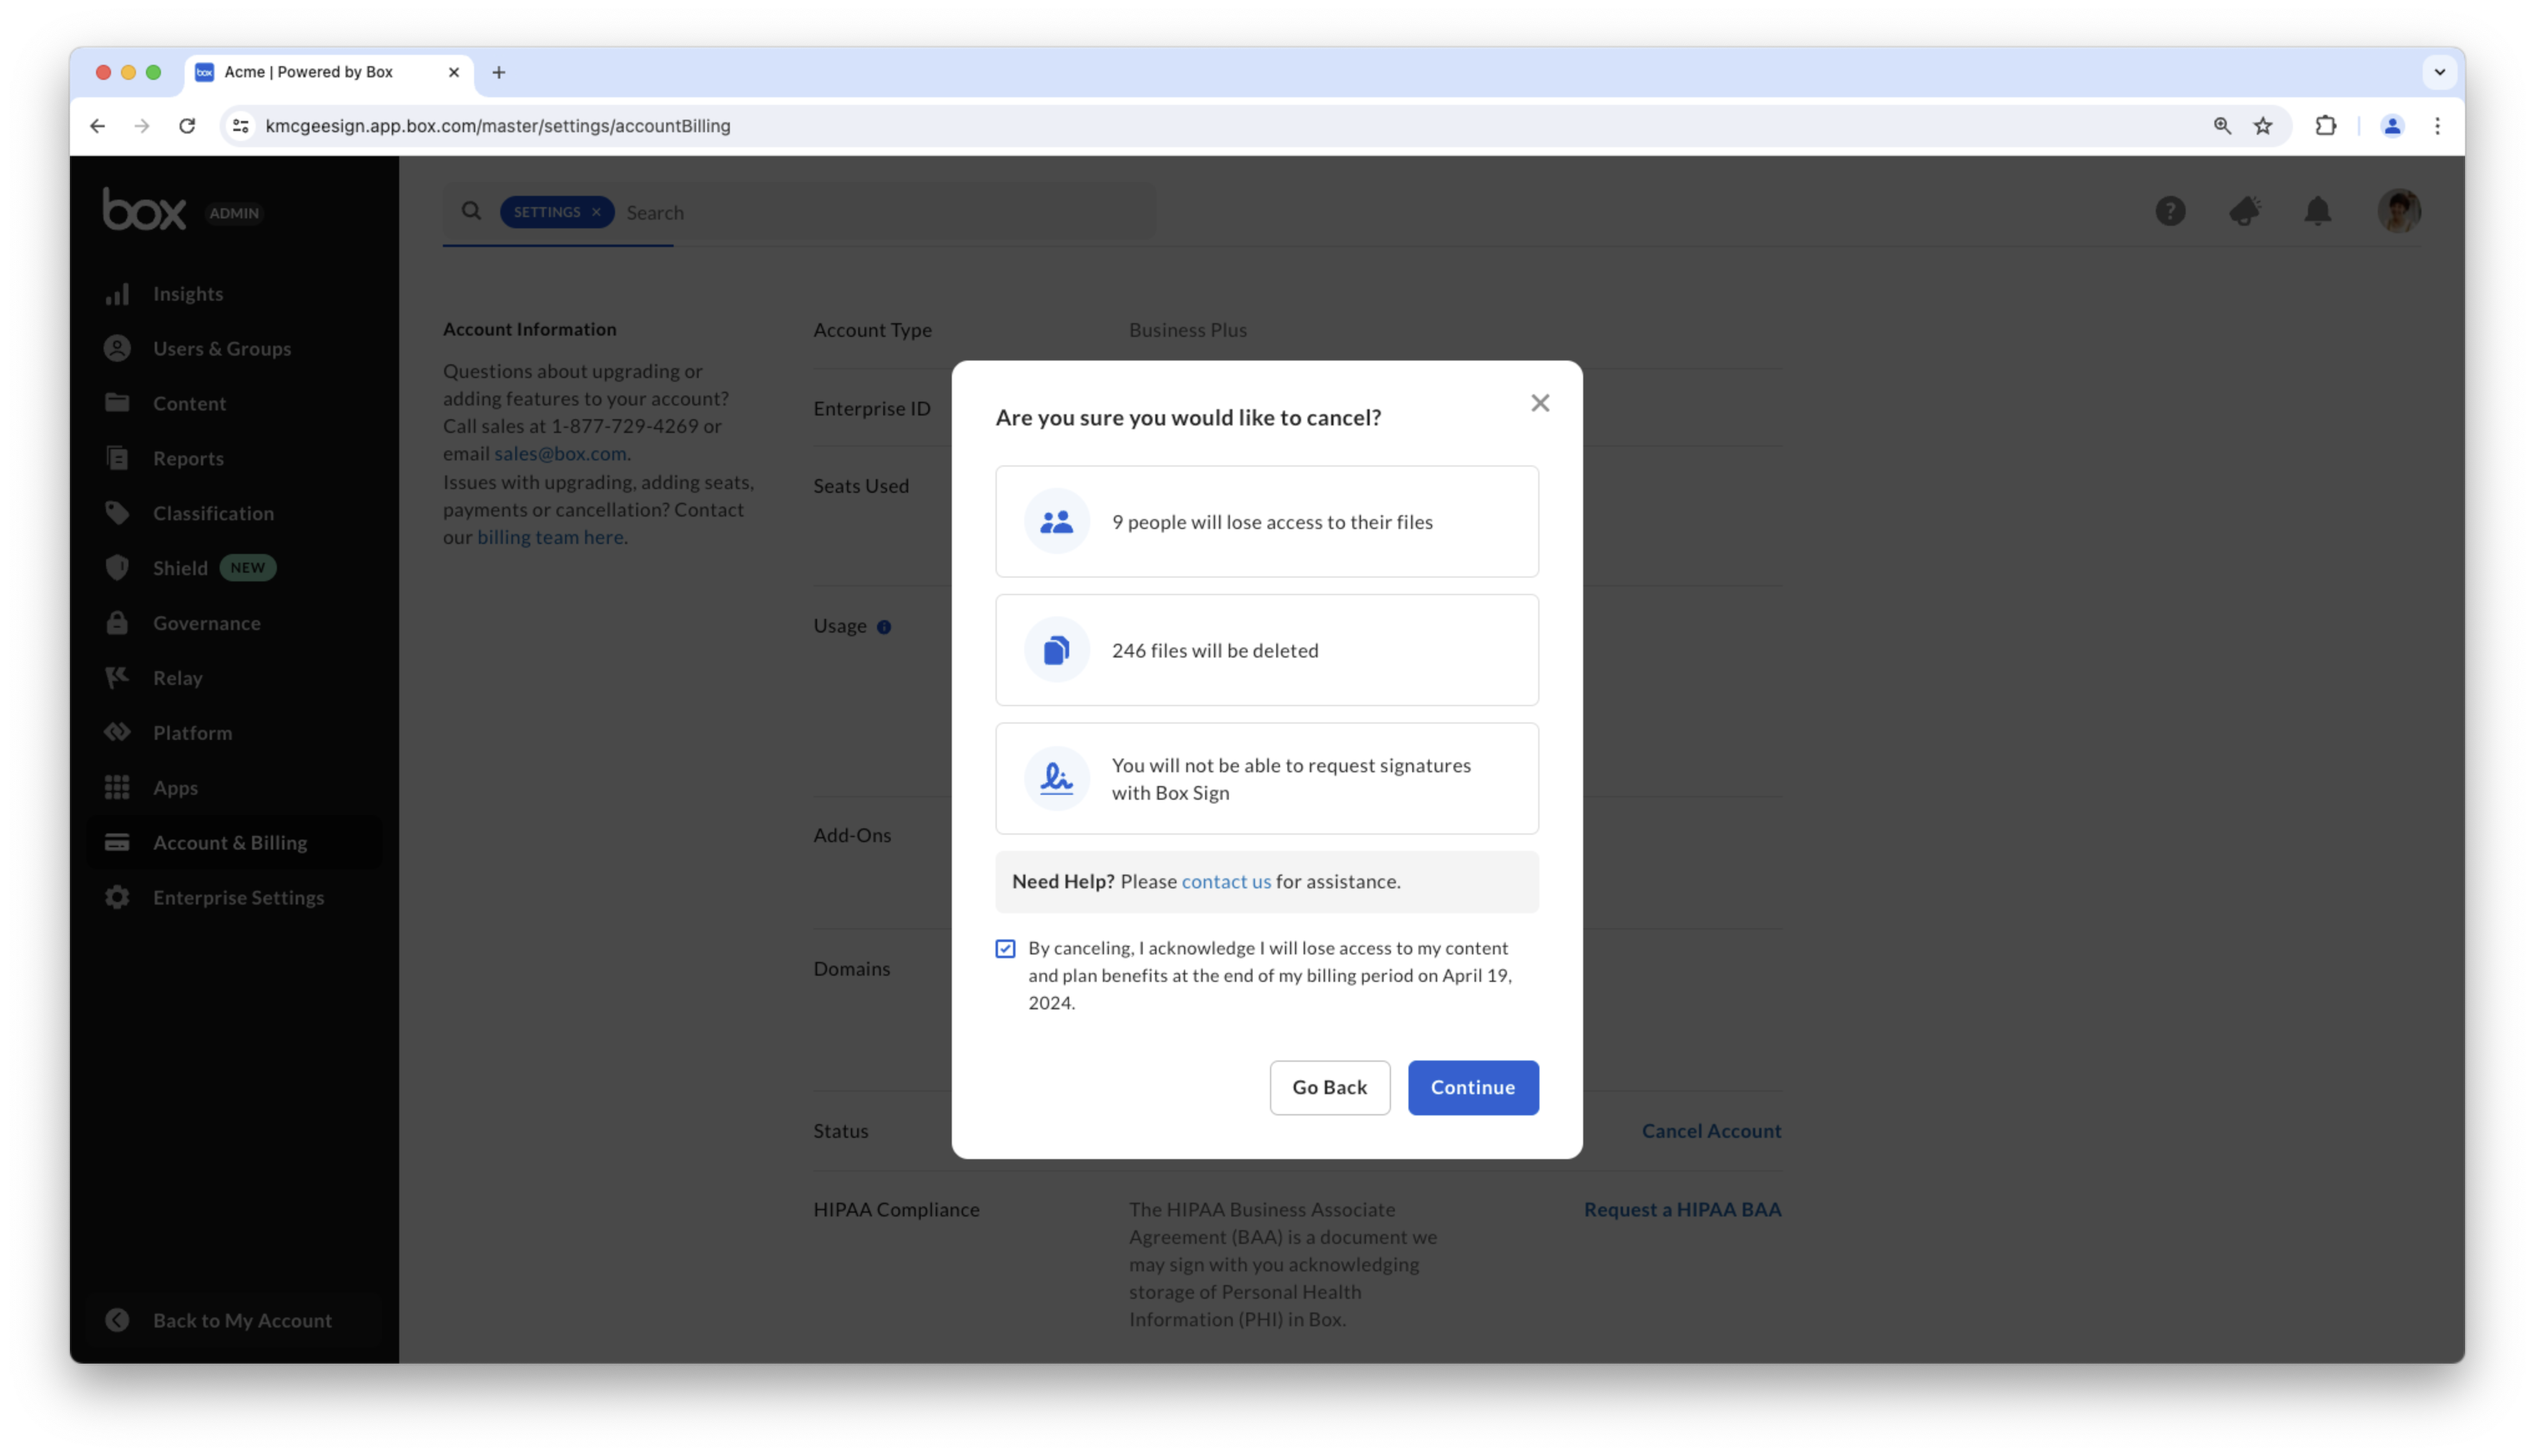Viewport: 2535px width, 1456px height.
Task: Click the browser back arrow
Action: (x=97, y=126)
